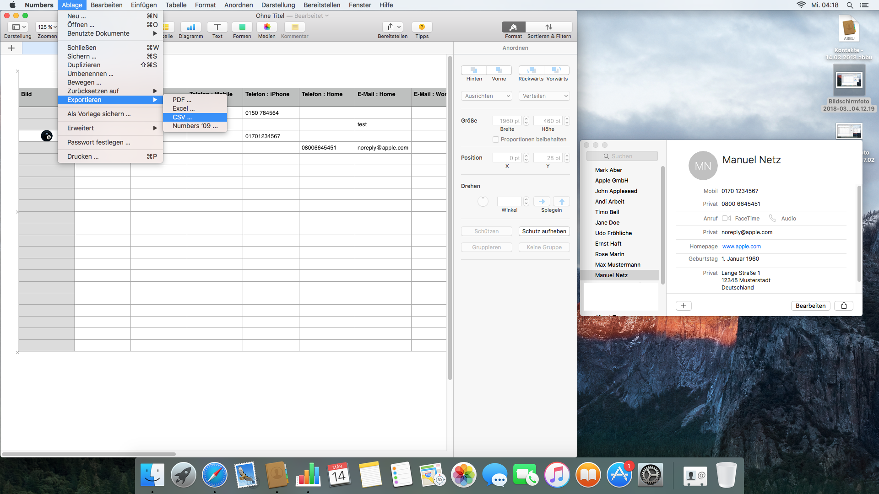The width and height of the screenshot is (879, 494).
Task: Click the Winkel rotation dial
Action: point(483,201)
